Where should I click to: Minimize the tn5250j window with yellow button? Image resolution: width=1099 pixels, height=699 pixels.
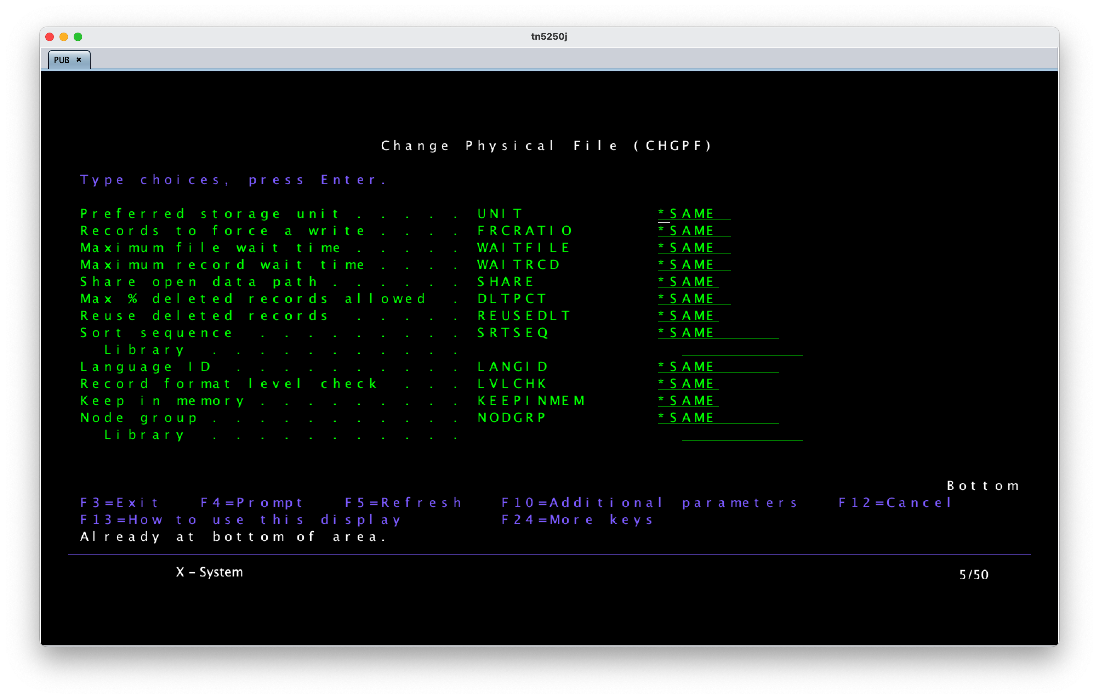64,36
